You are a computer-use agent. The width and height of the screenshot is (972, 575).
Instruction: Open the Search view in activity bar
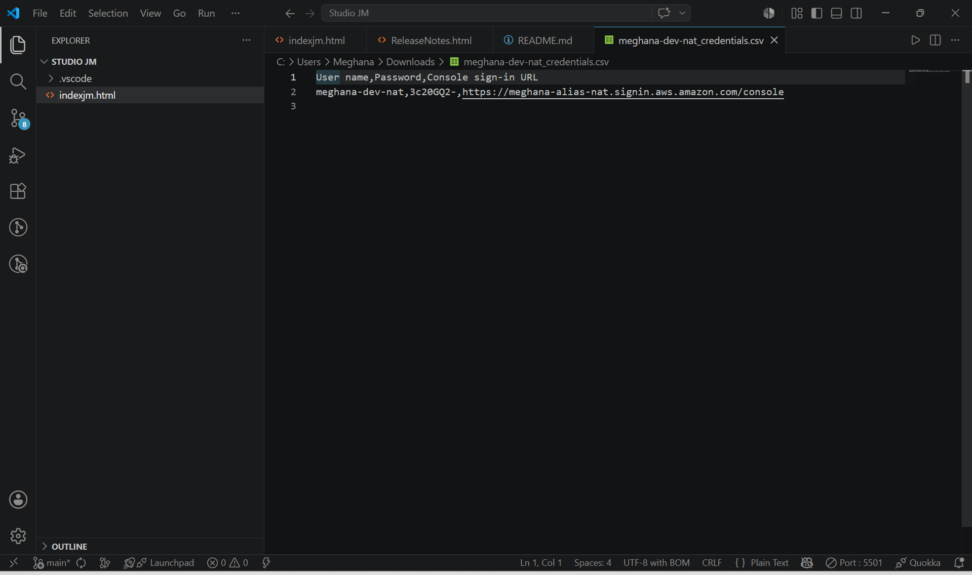pos(18,81)
